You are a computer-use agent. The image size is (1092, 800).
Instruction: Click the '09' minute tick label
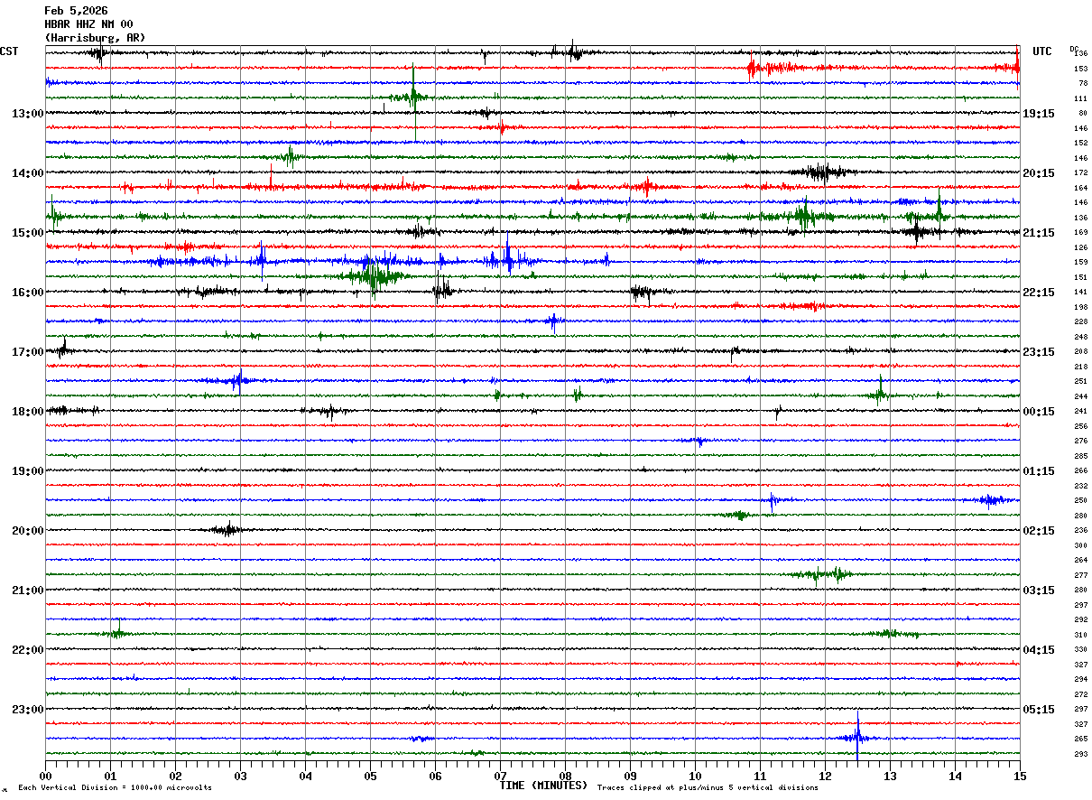(630, 776)
